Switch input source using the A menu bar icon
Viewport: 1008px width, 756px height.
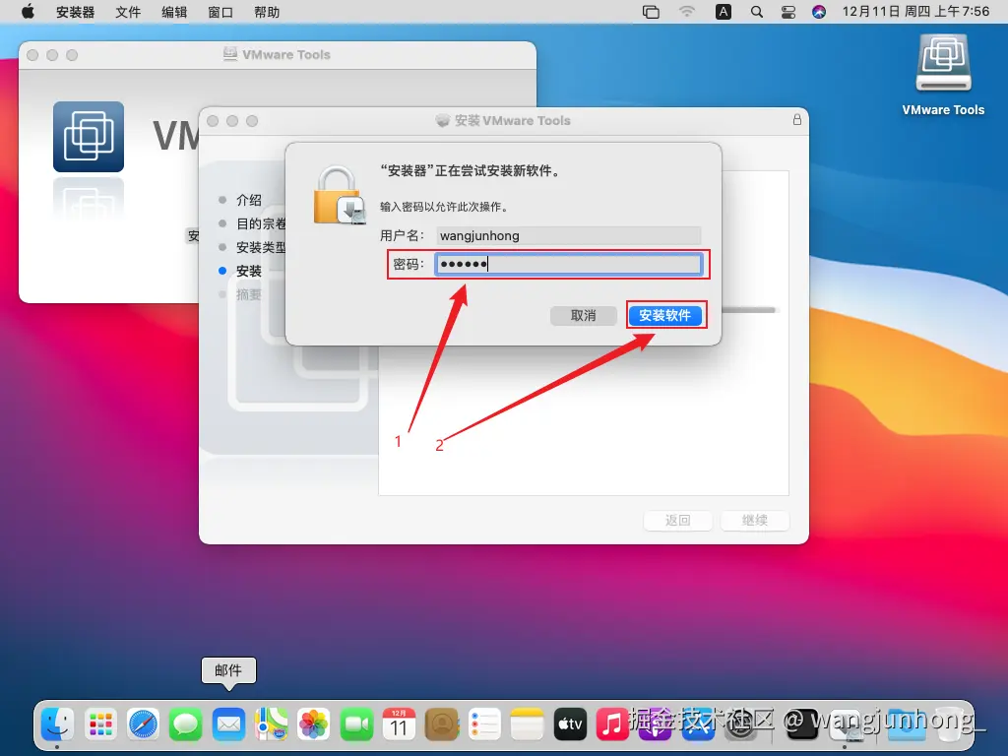point(724,12)
